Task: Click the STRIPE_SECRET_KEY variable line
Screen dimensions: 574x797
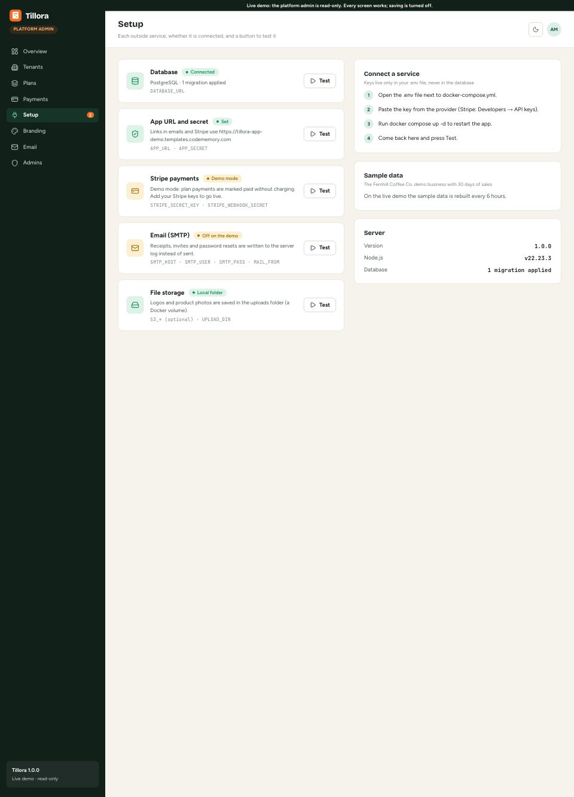Action: click(209, 205)
